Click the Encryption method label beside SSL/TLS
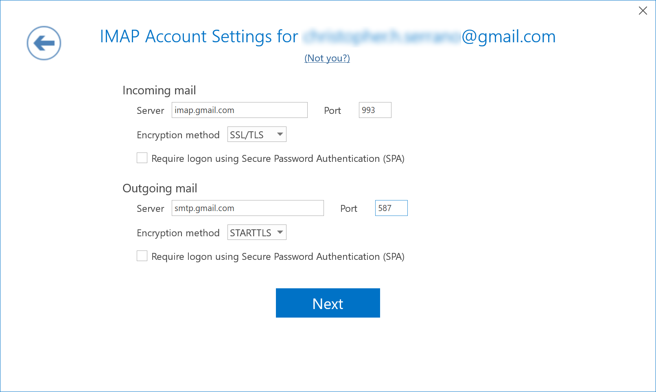The width and height of the screenshot is (656, 392). click(x=178, y=135)
